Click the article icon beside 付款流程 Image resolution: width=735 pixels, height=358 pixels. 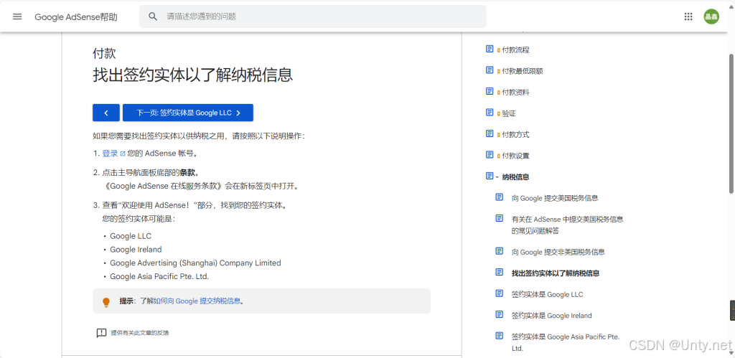tap(490, 49)
